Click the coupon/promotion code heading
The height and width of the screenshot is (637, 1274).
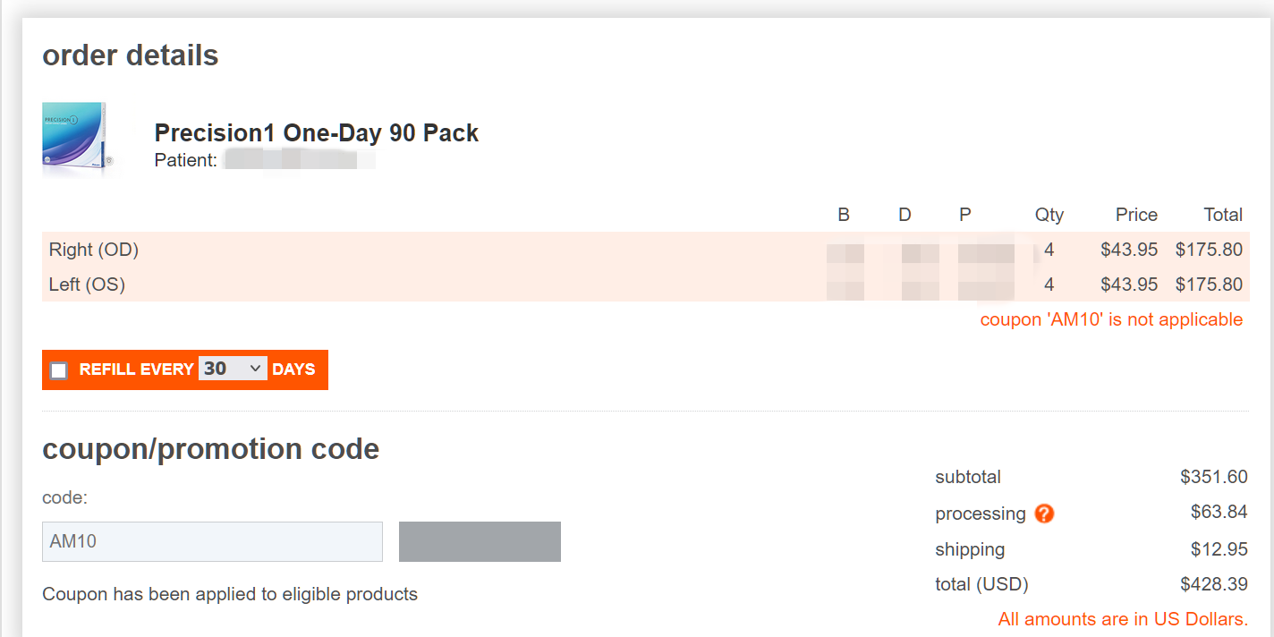211,448
